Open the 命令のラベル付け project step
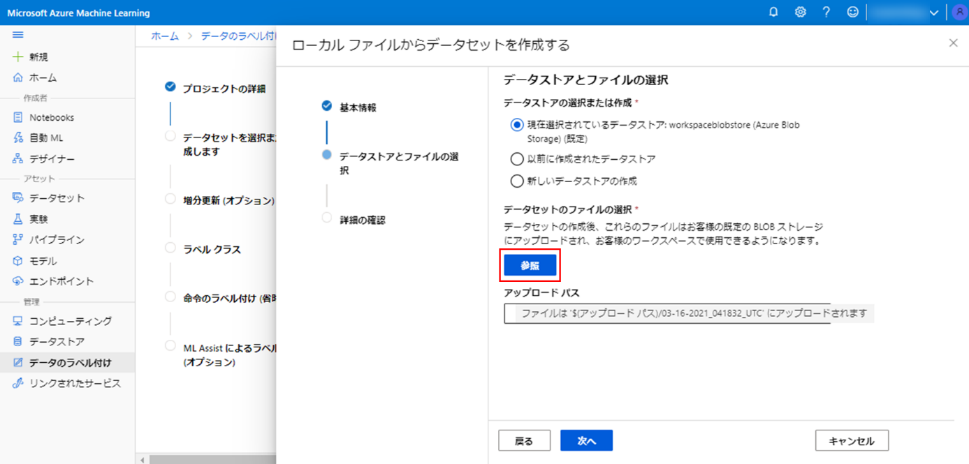Screen dimensions: 969x464 coord(230,298)
